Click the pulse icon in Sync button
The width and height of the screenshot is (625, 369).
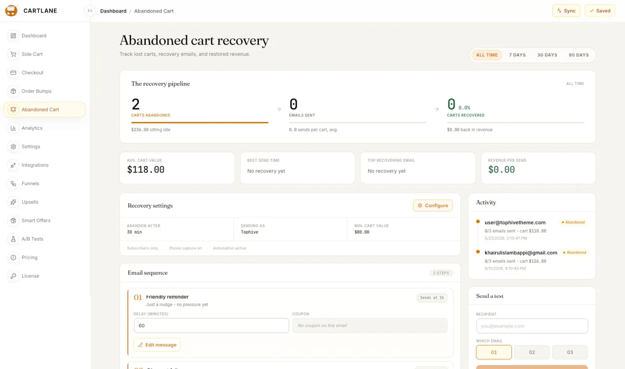coord(559,11)
